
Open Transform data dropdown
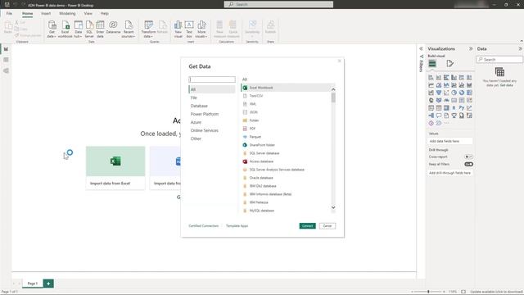pos(148,29)
